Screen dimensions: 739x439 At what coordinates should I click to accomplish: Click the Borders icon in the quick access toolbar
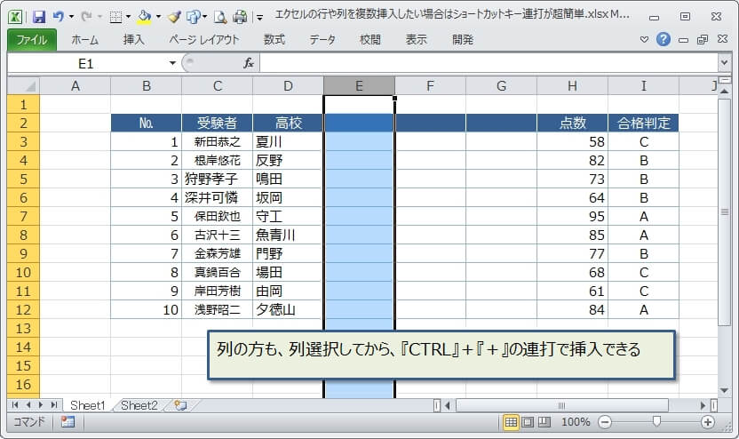point(115,18)
